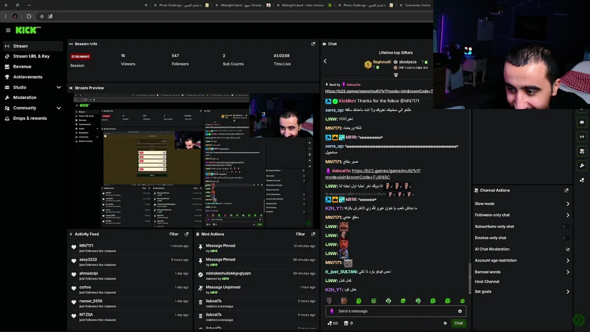
Task: Open the channel actions icon in right sidebar
Action: [582, 151]
